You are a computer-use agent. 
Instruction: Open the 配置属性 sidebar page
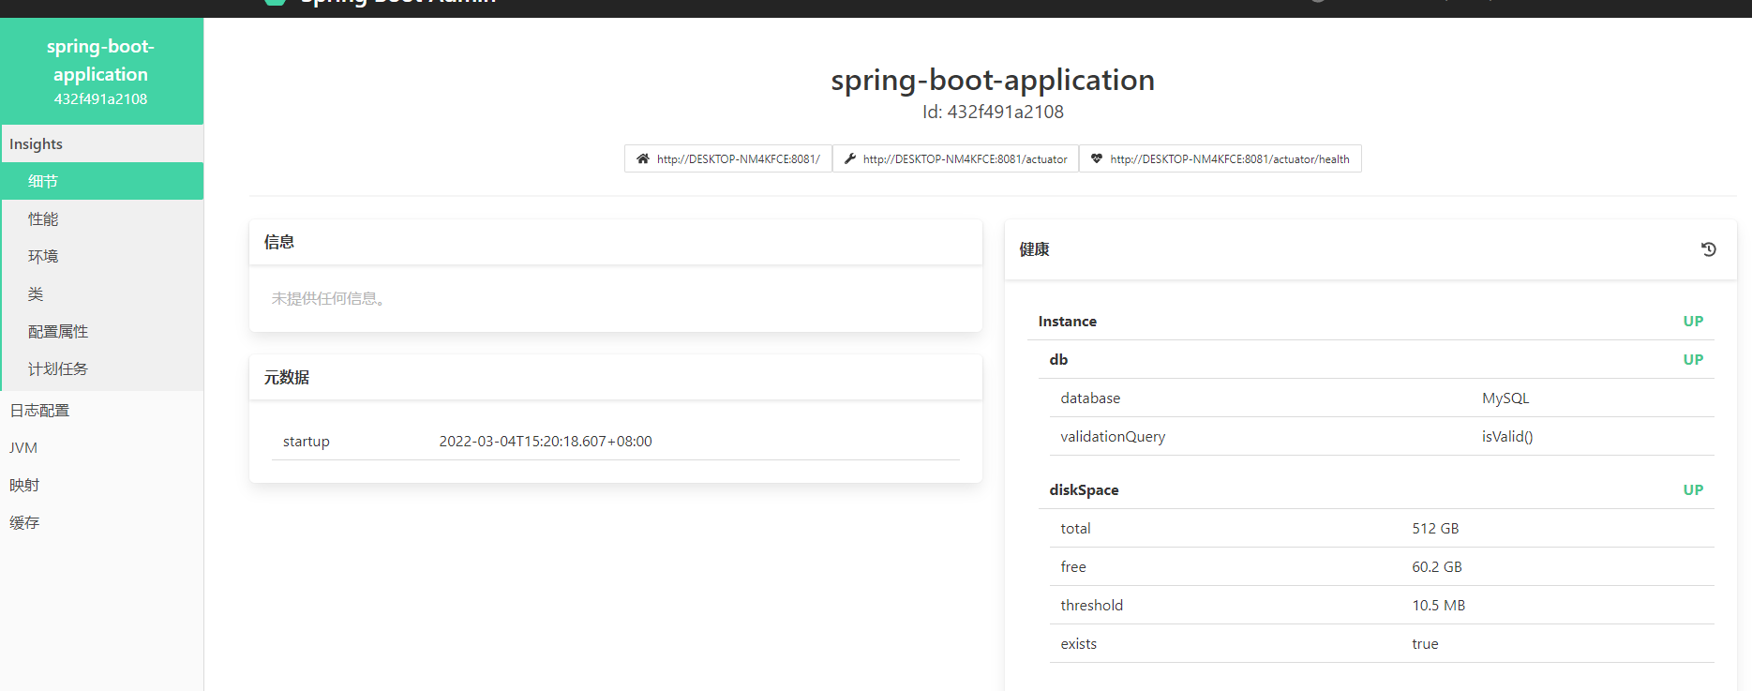(x=102, y=331)
